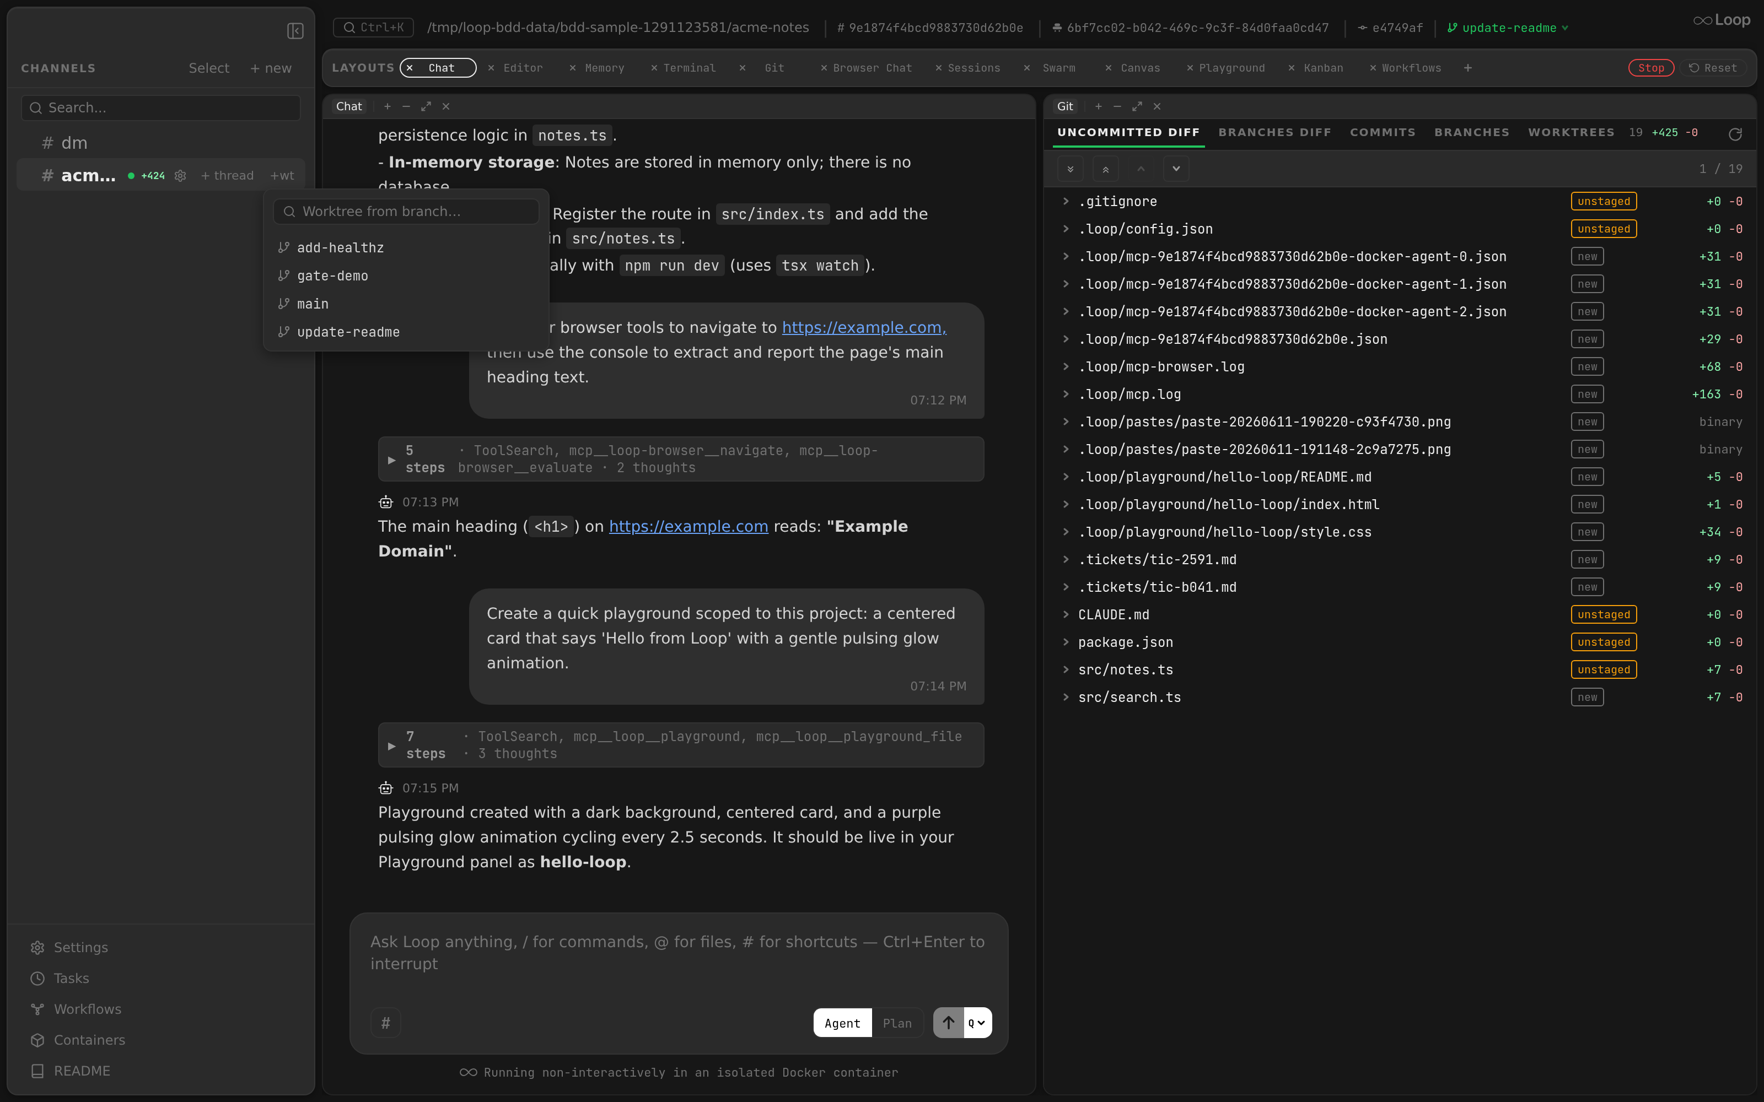This screenshot has width=1764, height=1102.
Task: Switch composer to Agent mode
Action: pos(842,1023)
